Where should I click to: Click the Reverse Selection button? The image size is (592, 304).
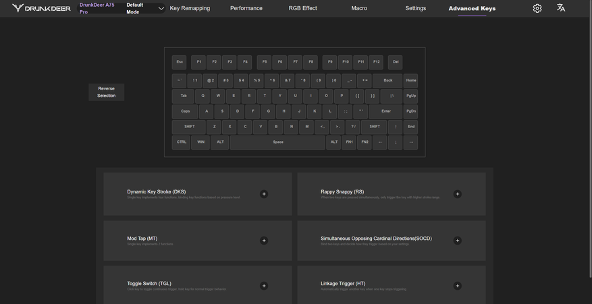[x=106, y=92]
